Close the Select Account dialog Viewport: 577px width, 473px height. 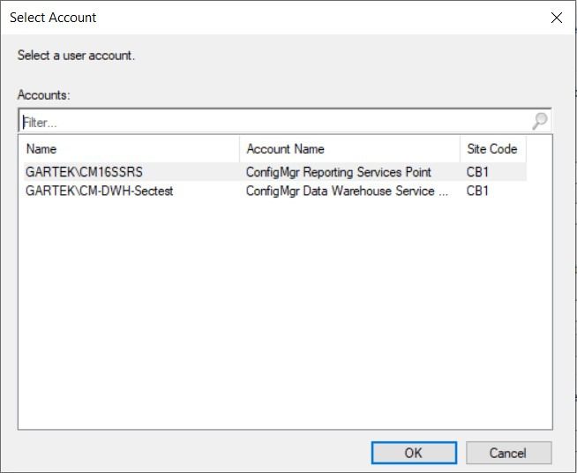point(556,18)
